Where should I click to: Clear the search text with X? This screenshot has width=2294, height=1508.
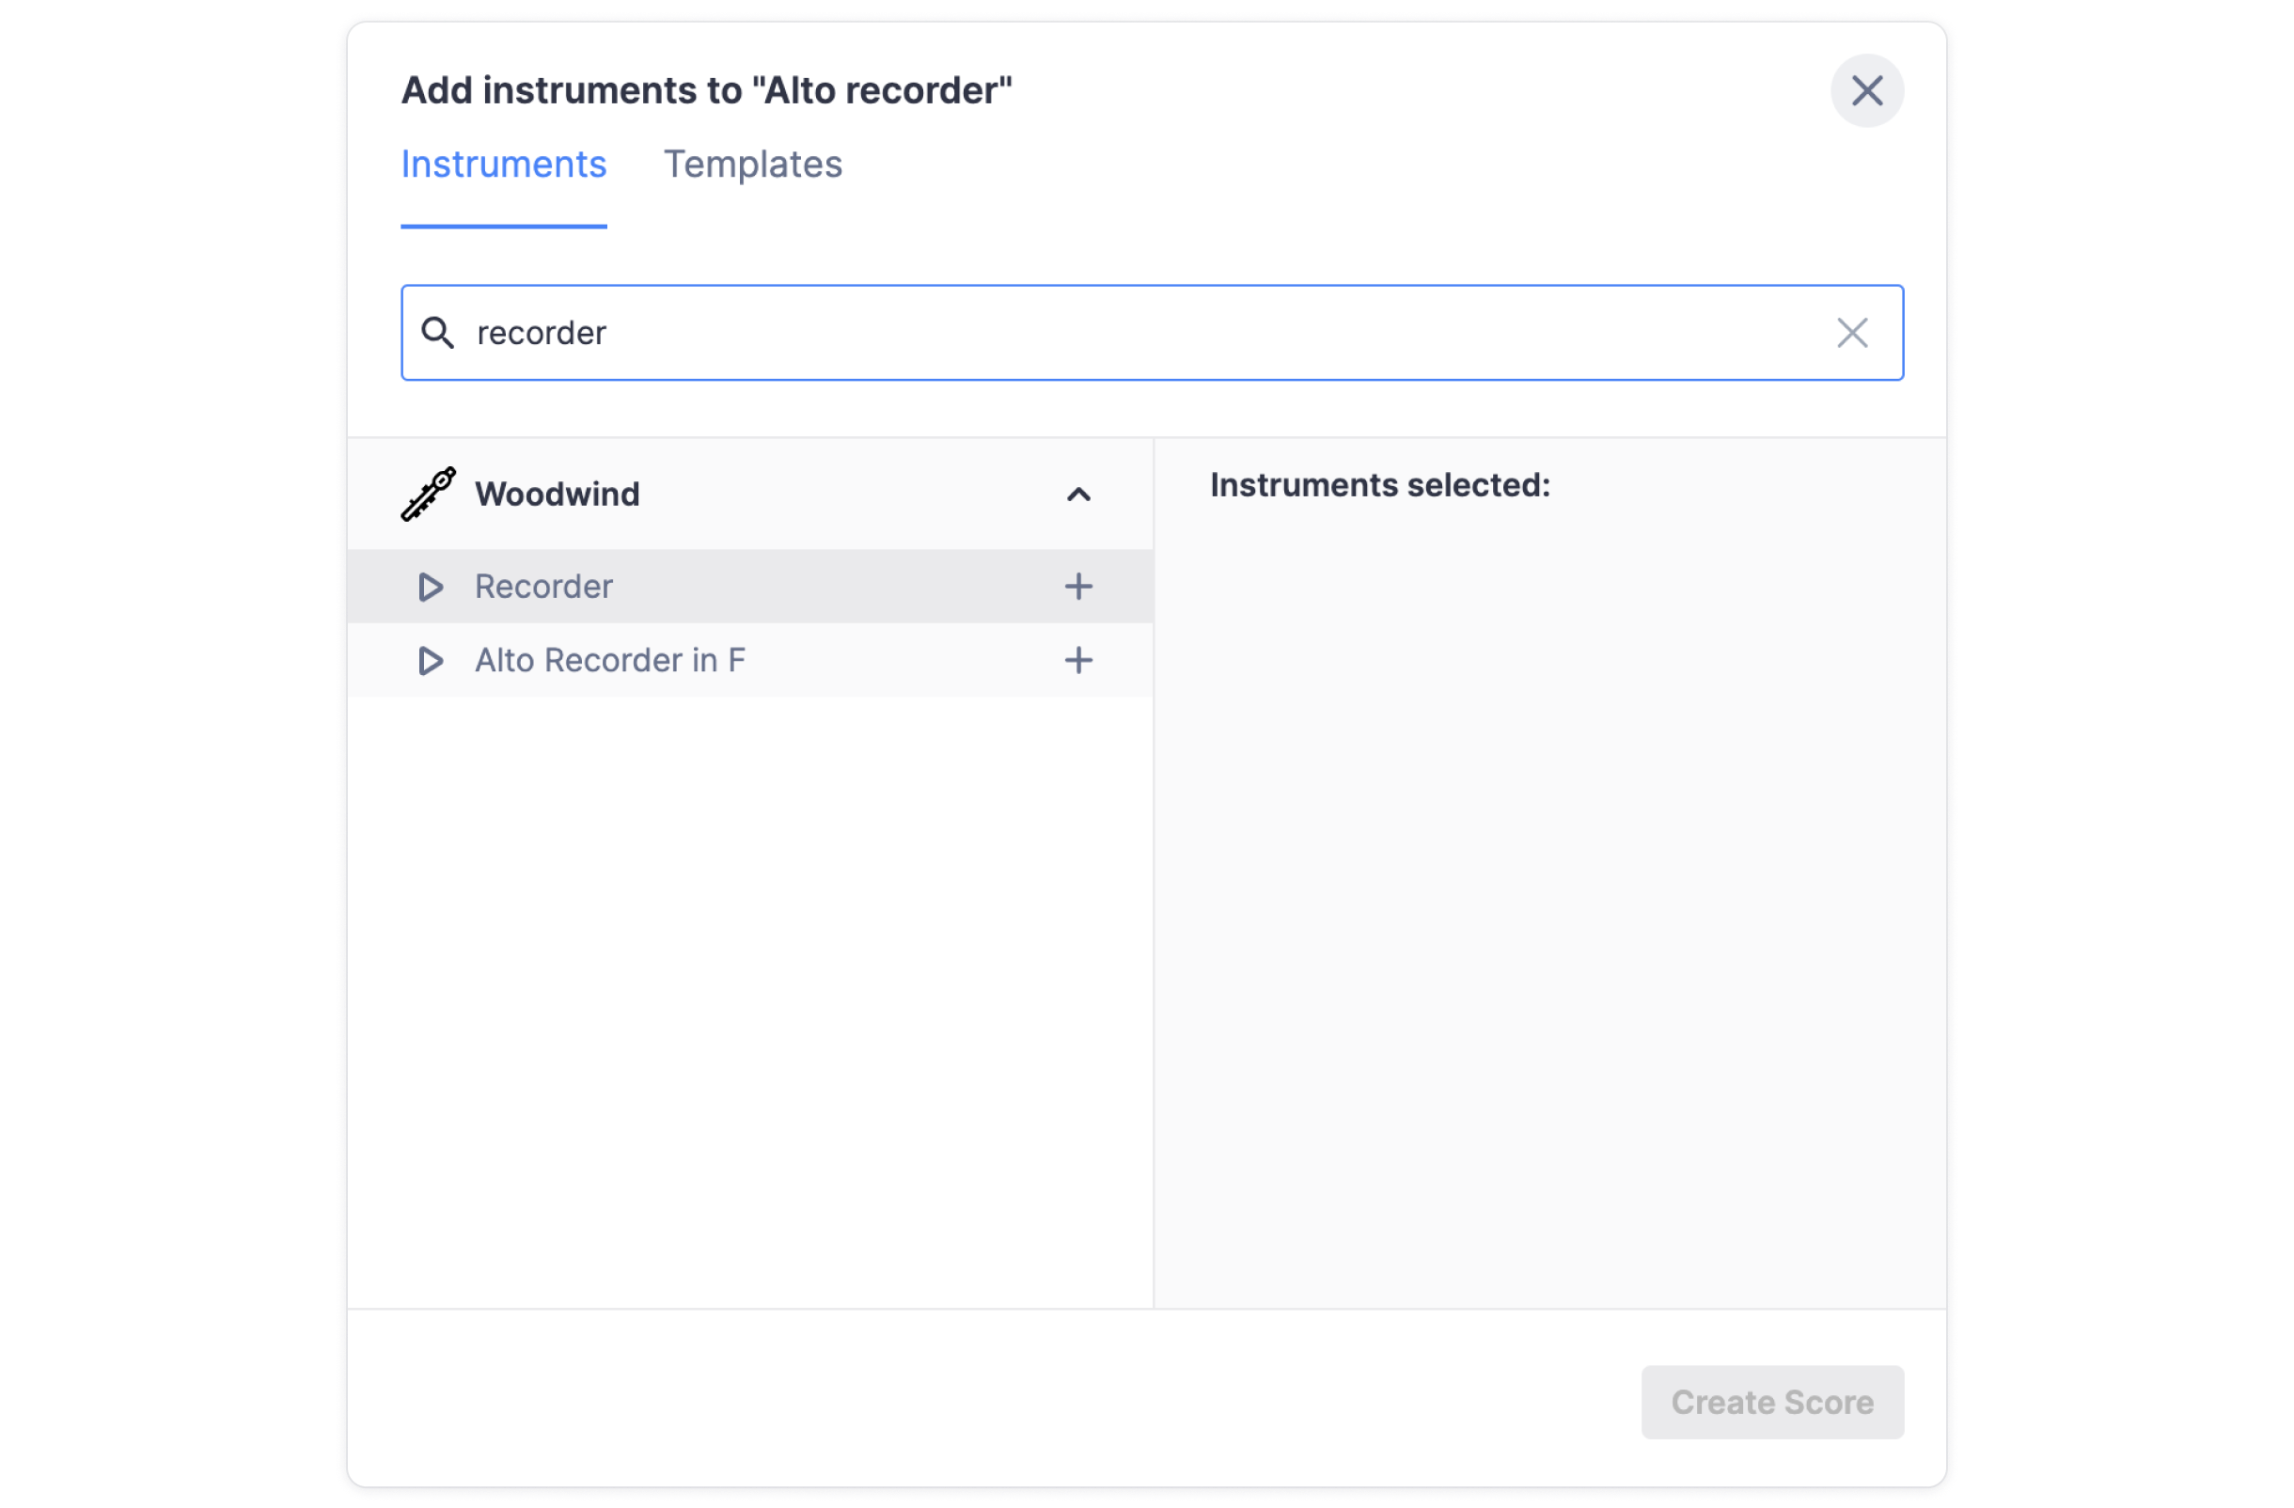click(1851, 333)
